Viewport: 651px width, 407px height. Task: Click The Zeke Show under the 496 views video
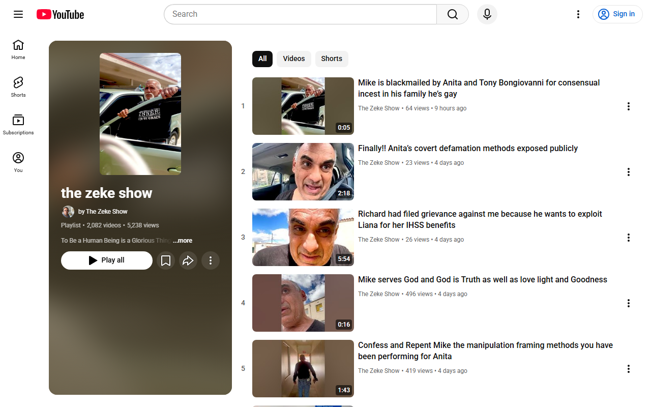[x=379, y=294]
